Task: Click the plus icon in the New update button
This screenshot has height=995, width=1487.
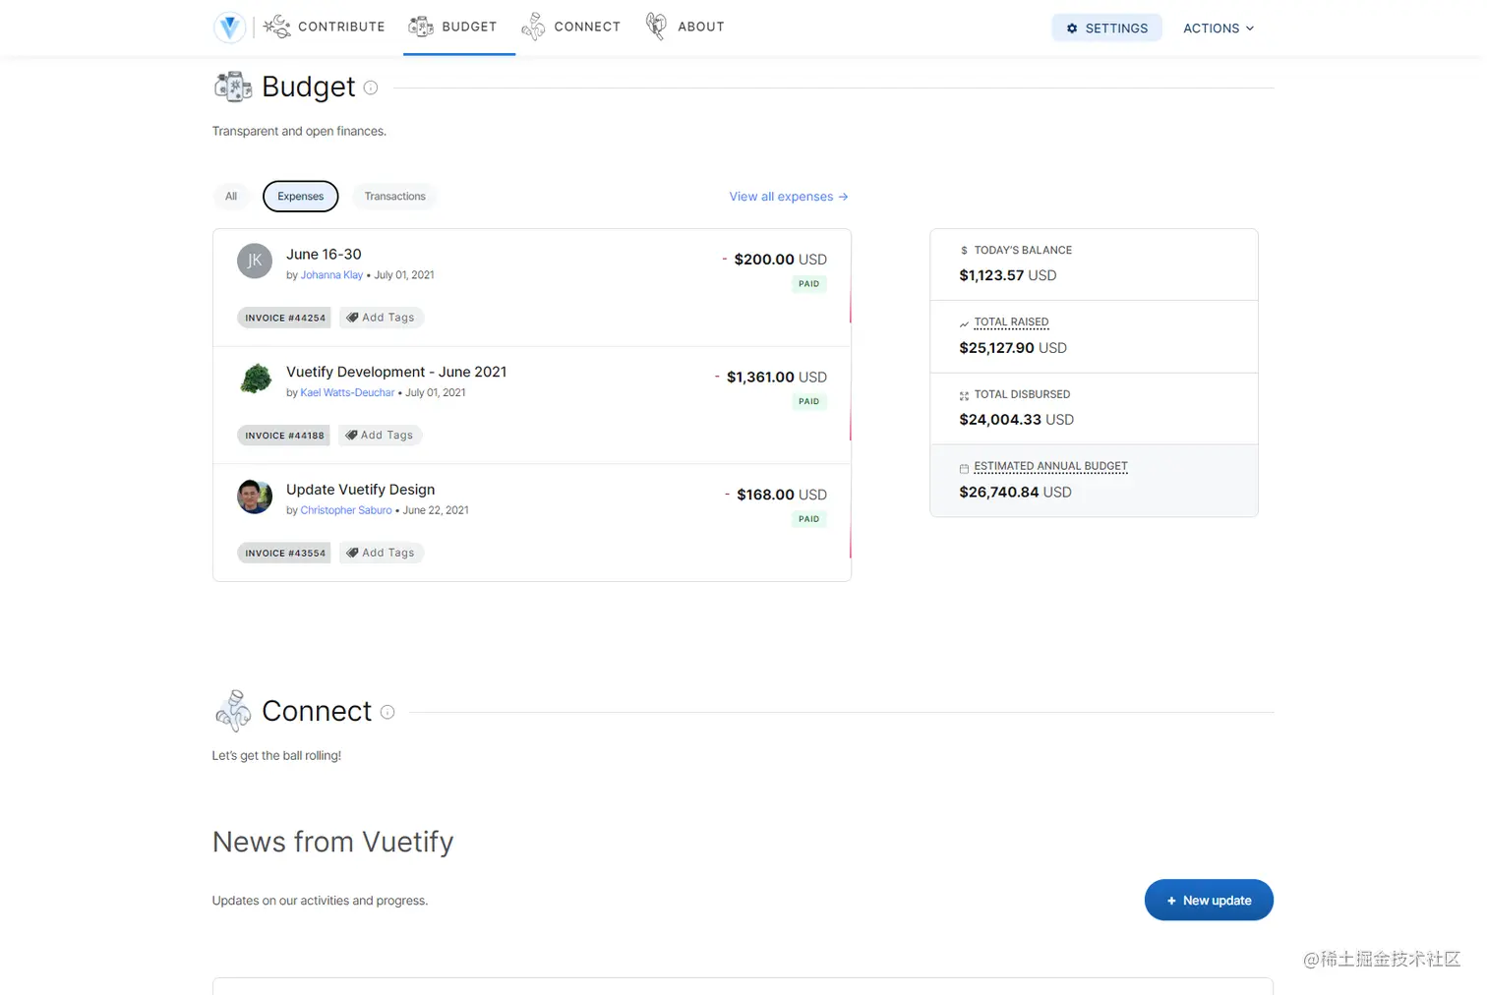Action: click(x=1171, y=901)
